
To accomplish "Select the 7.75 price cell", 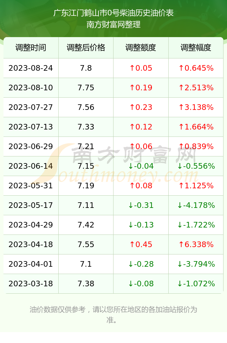I will (86, 88).
